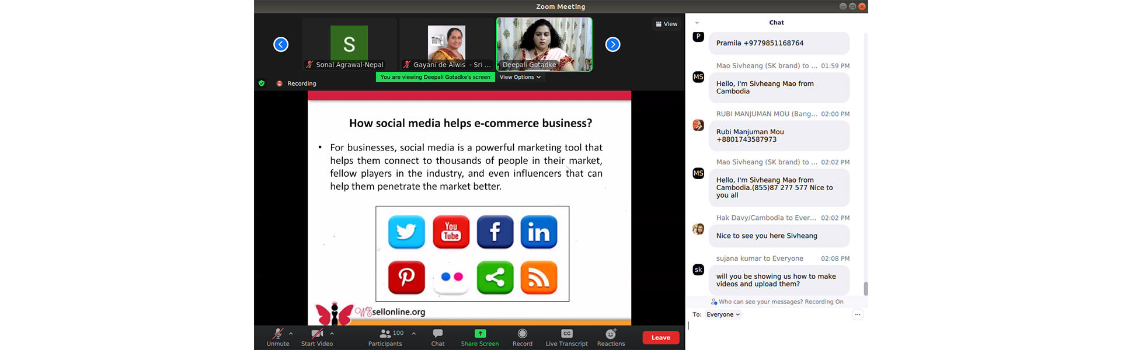Minimize the Zoom Meeting window

(x=843, y=6)
